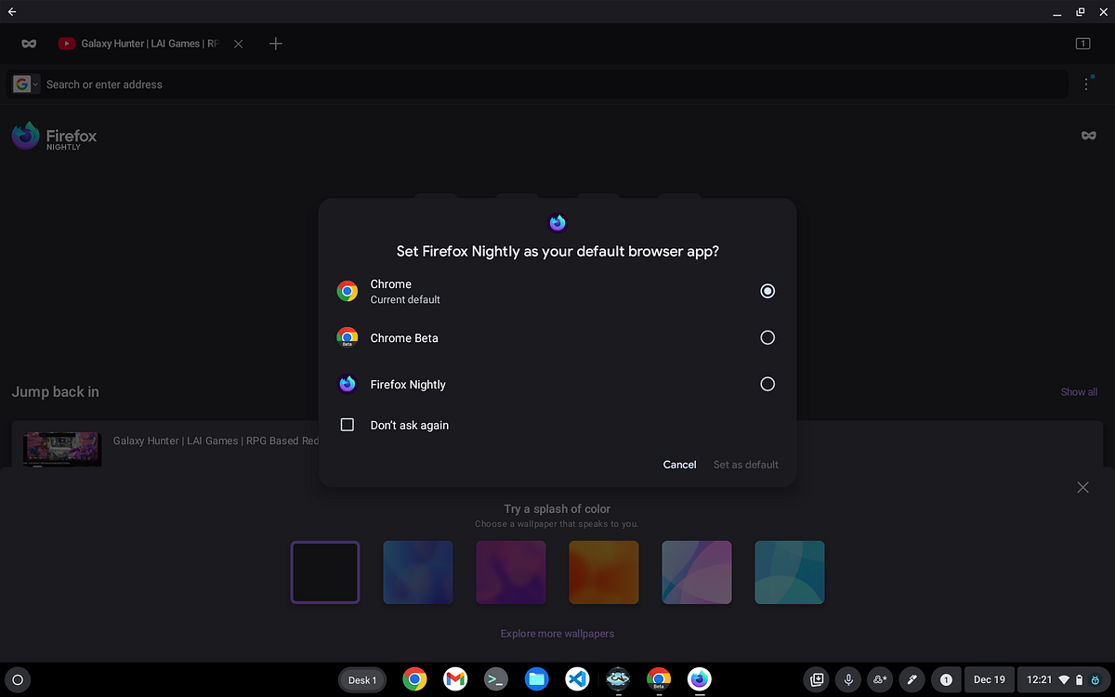Image resolution: width=1115 pixels, height=697 pixels.
Task: Close the Galaxy Hunter YouTube tab
Action: pyautogui.click(x=238, y=43)
